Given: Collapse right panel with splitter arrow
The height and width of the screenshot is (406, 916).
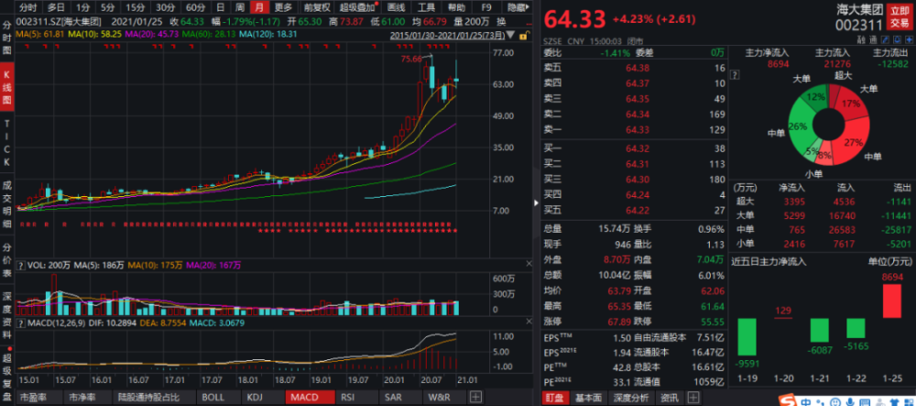Looking at the screenshot, I should [536, 203].
